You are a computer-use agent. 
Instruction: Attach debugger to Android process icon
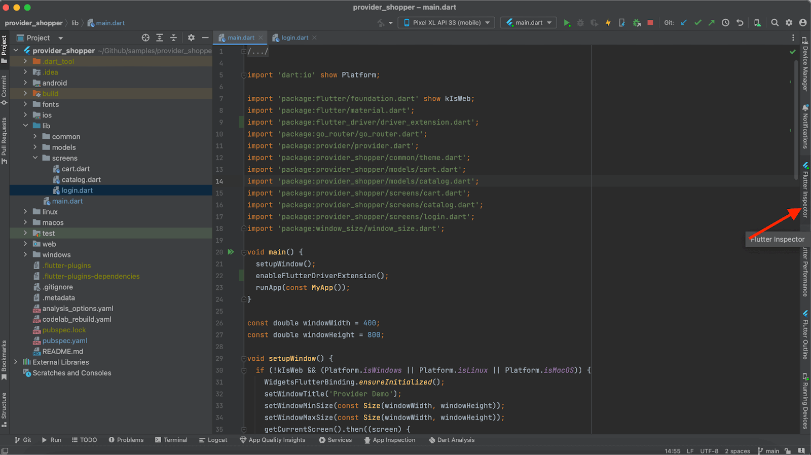[x=637, y=23]
